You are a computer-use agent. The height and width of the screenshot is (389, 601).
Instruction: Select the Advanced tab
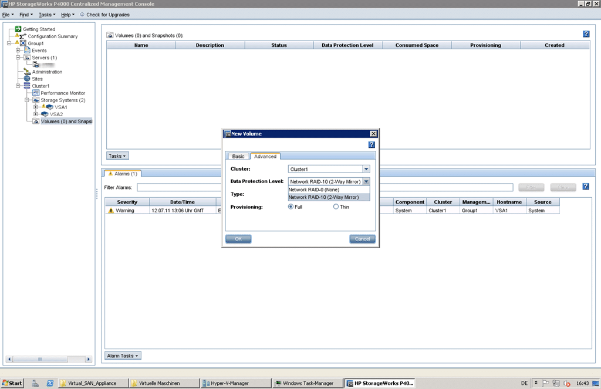pyautogui.click(x=265, y=157)
